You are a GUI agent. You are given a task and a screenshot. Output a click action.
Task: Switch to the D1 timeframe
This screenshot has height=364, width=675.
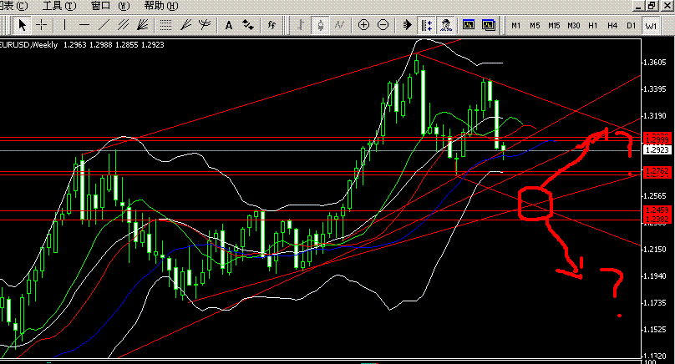pos(631,26)
